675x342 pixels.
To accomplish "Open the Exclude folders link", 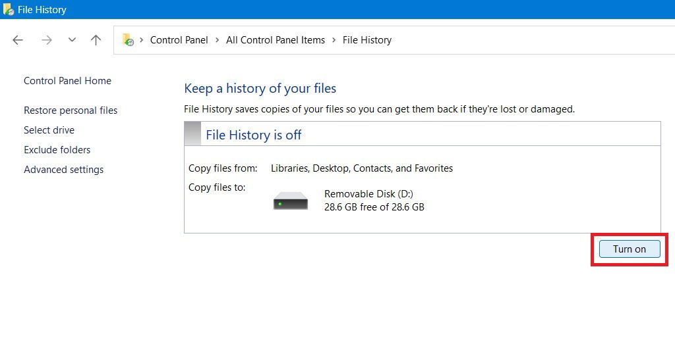I will pyautogui.click(x=57, y=150).
